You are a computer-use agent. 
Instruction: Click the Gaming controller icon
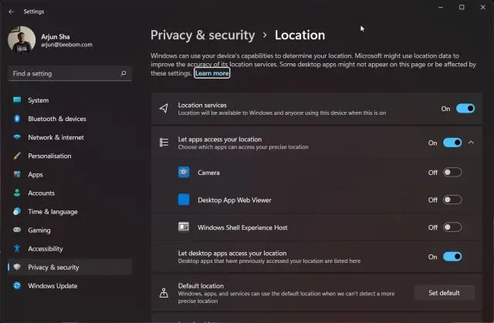[x=17, y=230]
